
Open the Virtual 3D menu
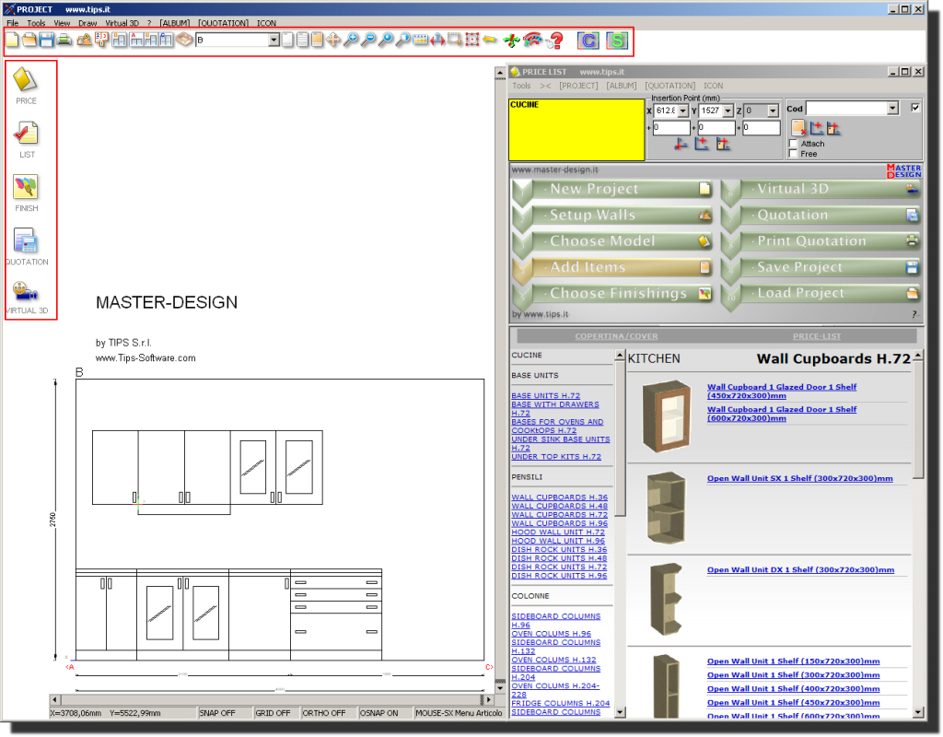point(122,23)
